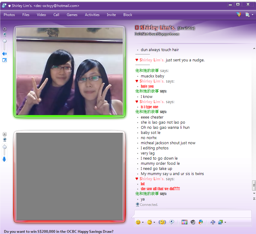Click the message input text box
This screenshot has width=256, height=234.
coord(193,214)
